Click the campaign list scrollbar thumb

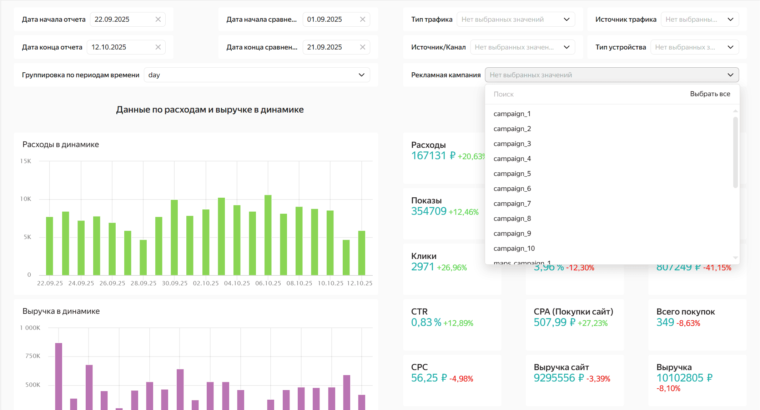coord(735,152)
